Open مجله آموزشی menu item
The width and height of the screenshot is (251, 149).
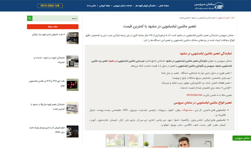click(105, 5)
